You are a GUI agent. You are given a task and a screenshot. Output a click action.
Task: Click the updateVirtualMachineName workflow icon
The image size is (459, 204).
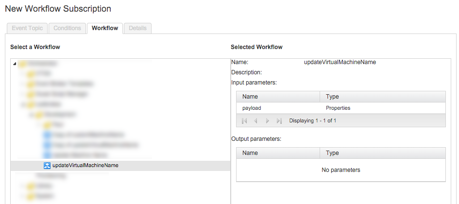[47, 166]
